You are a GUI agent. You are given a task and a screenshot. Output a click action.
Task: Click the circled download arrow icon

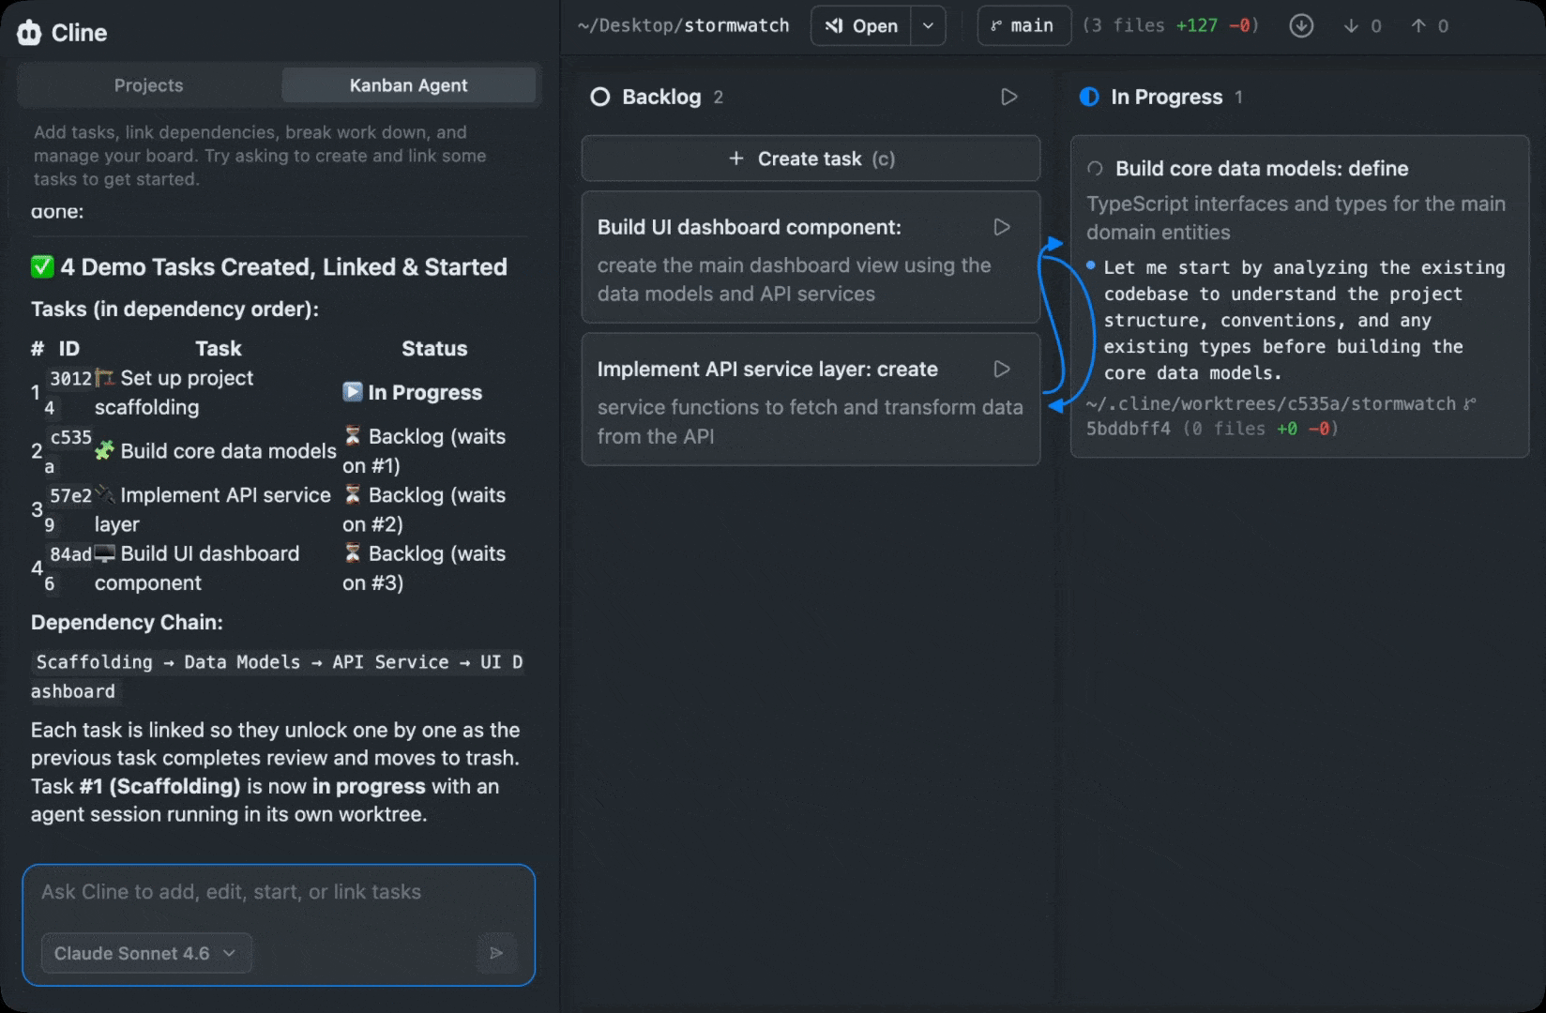tap(1301, 26)
